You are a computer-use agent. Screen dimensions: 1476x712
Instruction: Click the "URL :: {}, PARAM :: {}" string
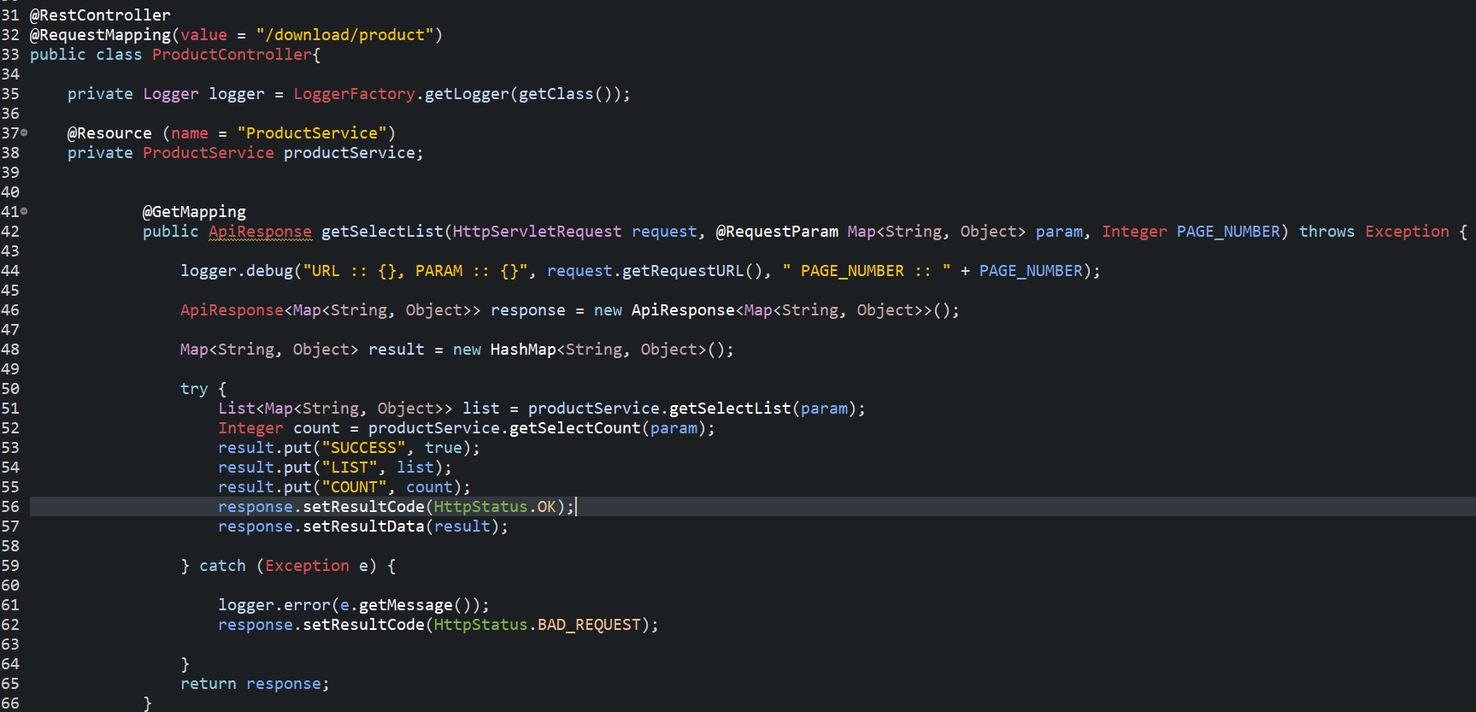pyautogui.click(x=415, y=271)
